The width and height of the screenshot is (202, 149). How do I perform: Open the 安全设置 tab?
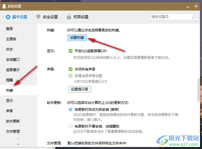(47, 17)
